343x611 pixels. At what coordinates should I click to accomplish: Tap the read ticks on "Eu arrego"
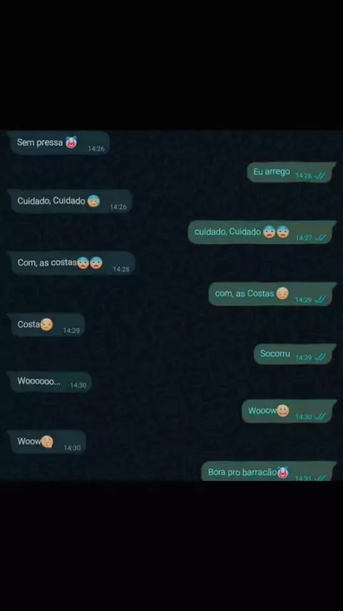(x=319, y=176)
